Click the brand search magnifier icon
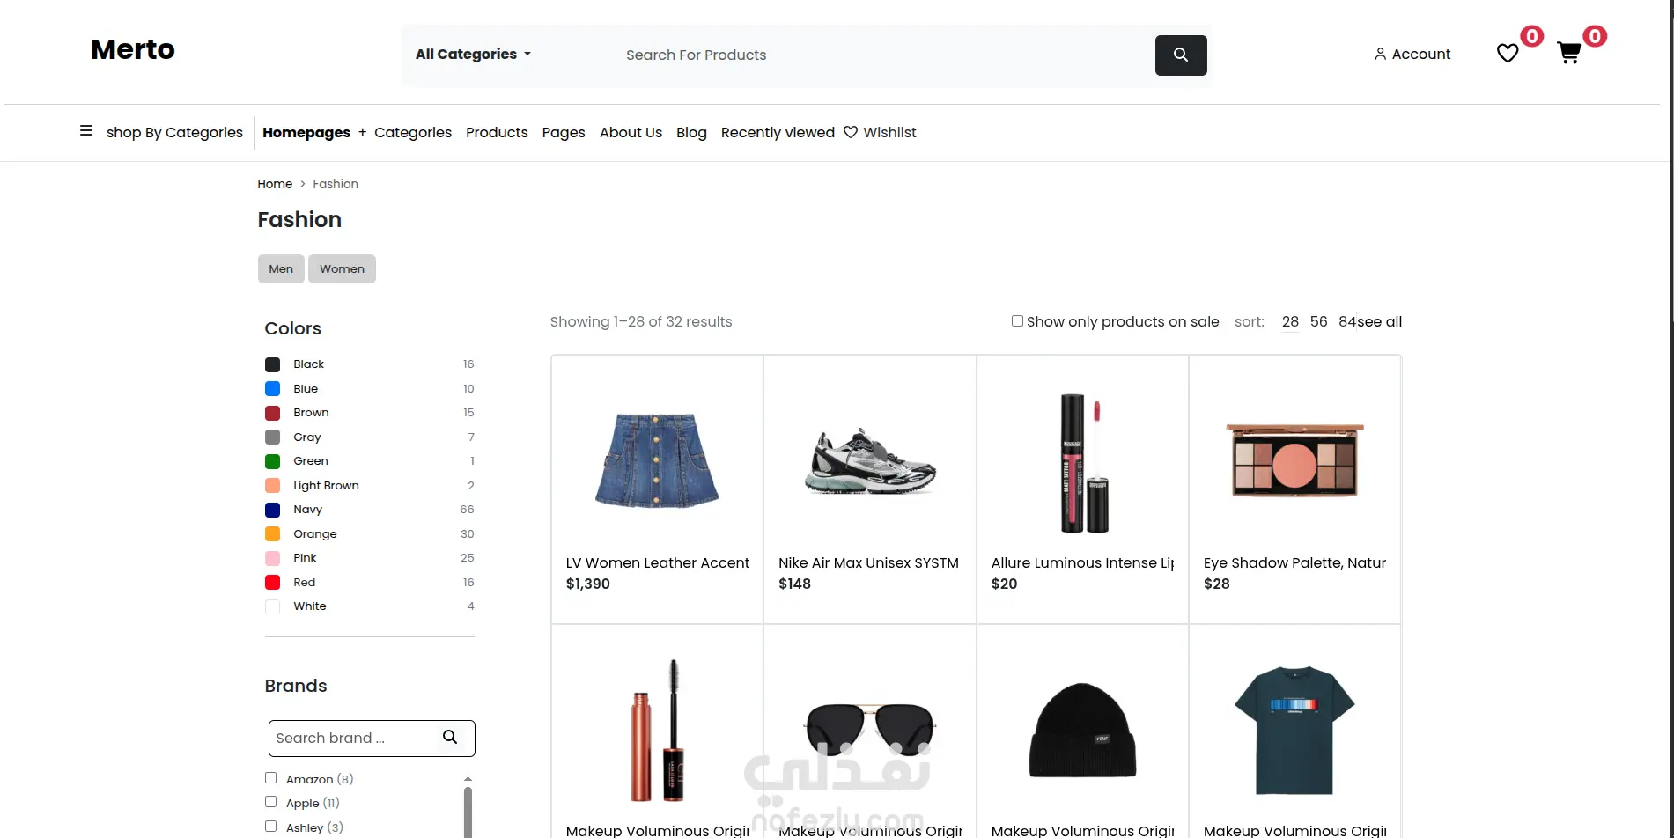The image size is (1674, 838). click(x=450, y=737)
